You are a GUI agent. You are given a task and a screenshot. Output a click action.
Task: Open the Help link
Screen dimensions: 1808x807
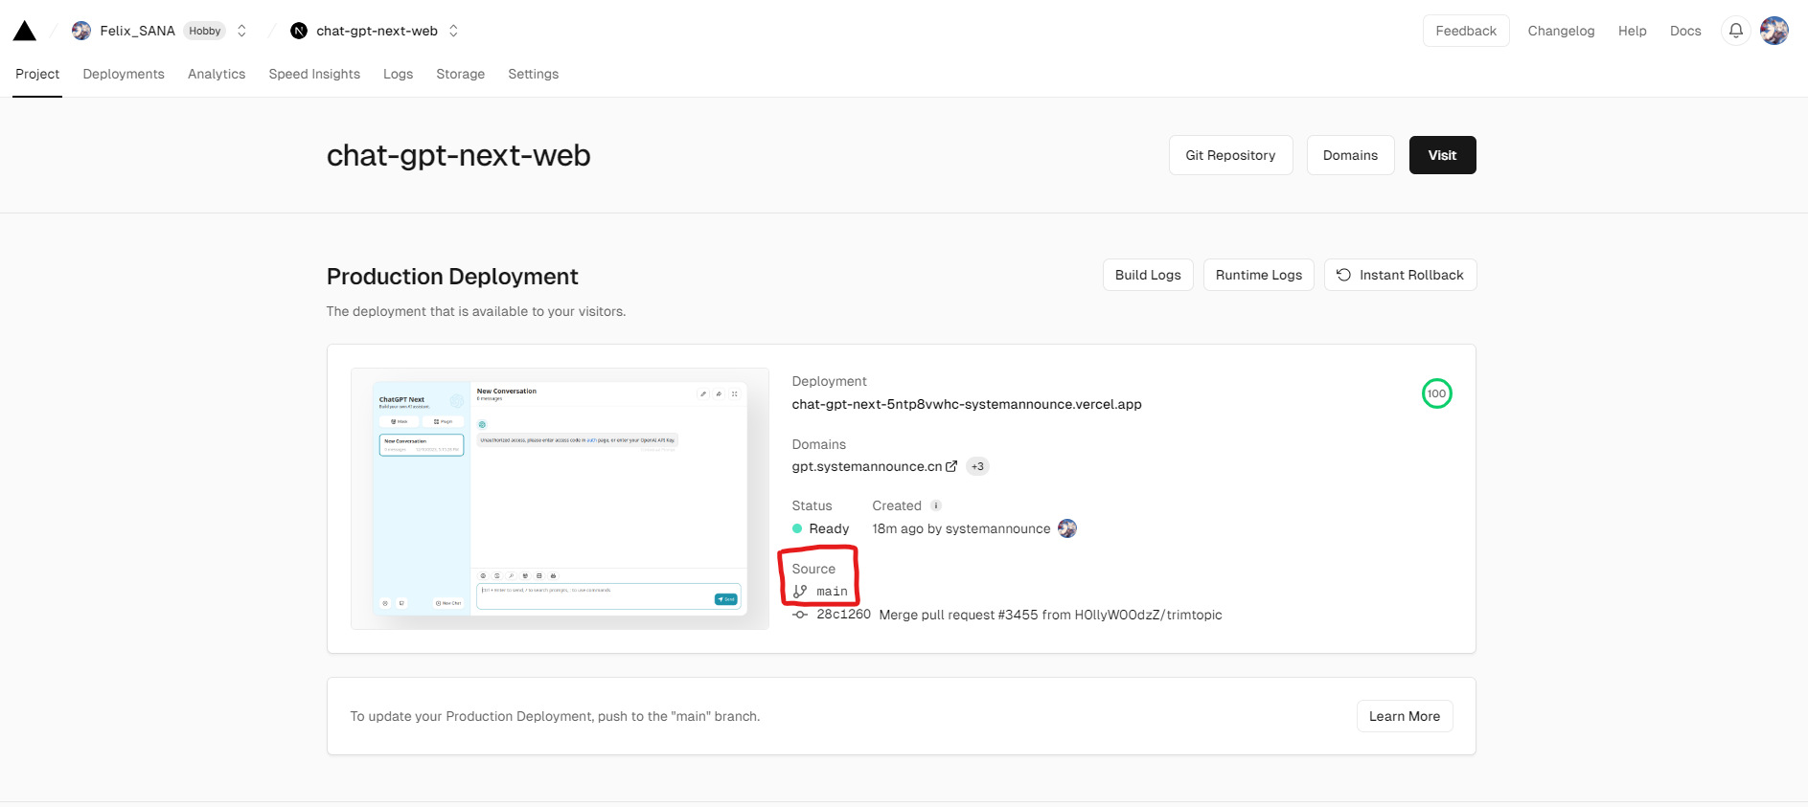(x=1632, y=31)
